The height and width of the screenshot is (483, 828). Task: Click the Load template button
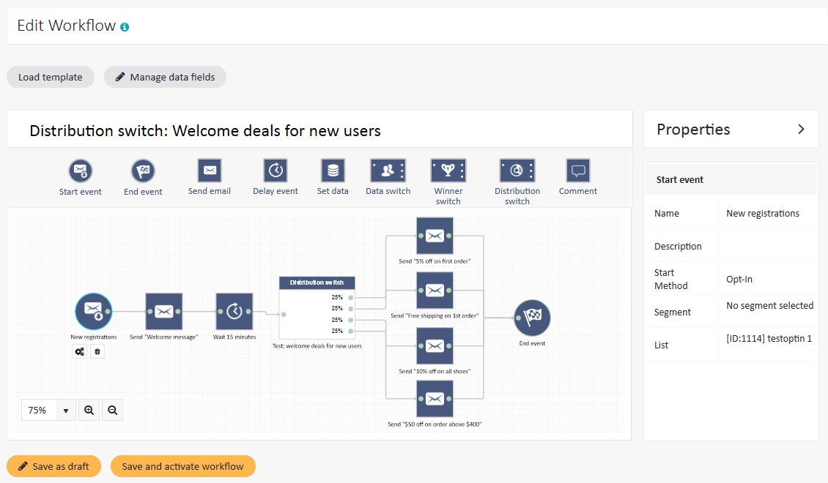click(51, 77)
